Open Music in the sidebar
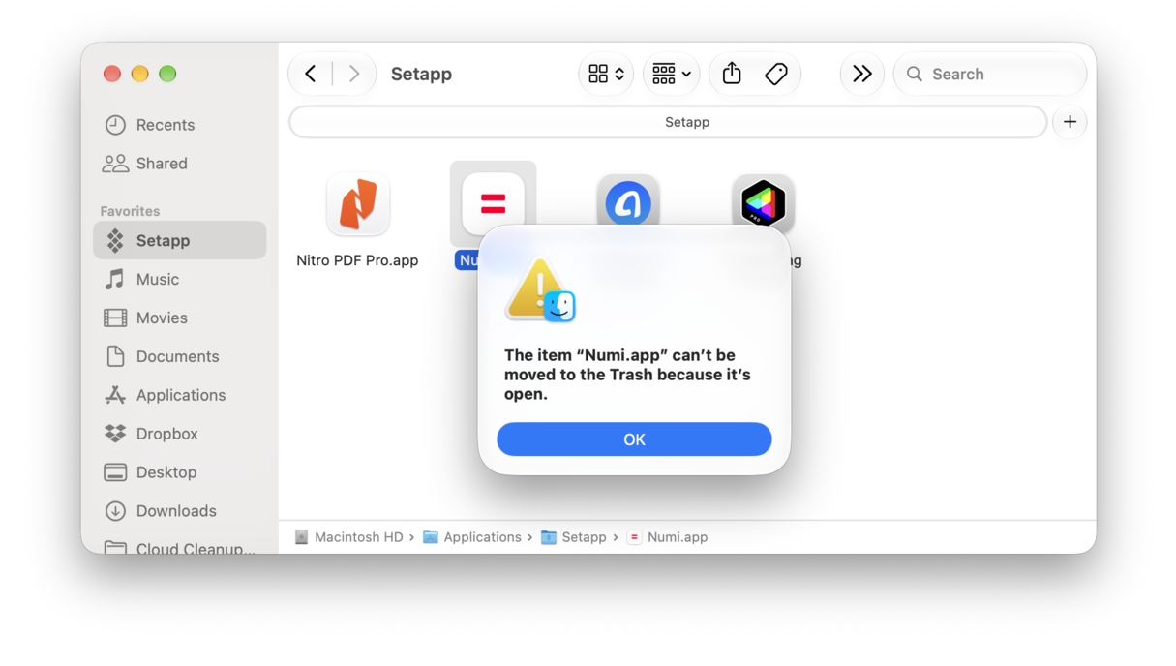Viewport: 1176px width, 666px height. click(x=179, y=279)
